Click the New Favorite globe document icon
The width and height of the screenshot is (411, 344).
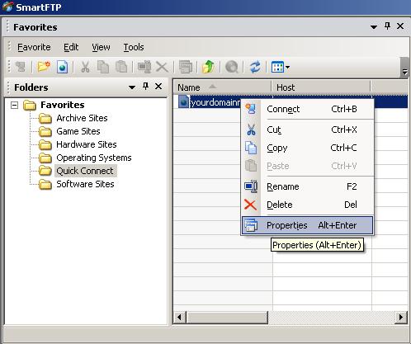pyautogui.click(x=62, y=67)
